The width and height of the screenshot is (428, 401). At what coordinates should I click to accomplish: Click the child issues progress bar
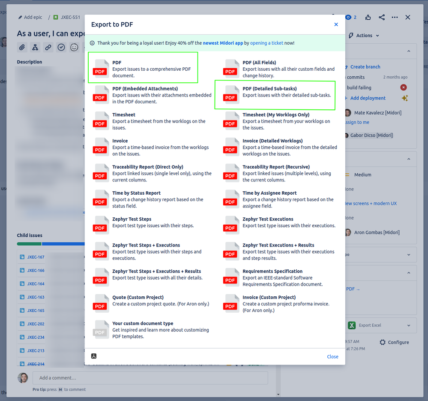point(51,244)
